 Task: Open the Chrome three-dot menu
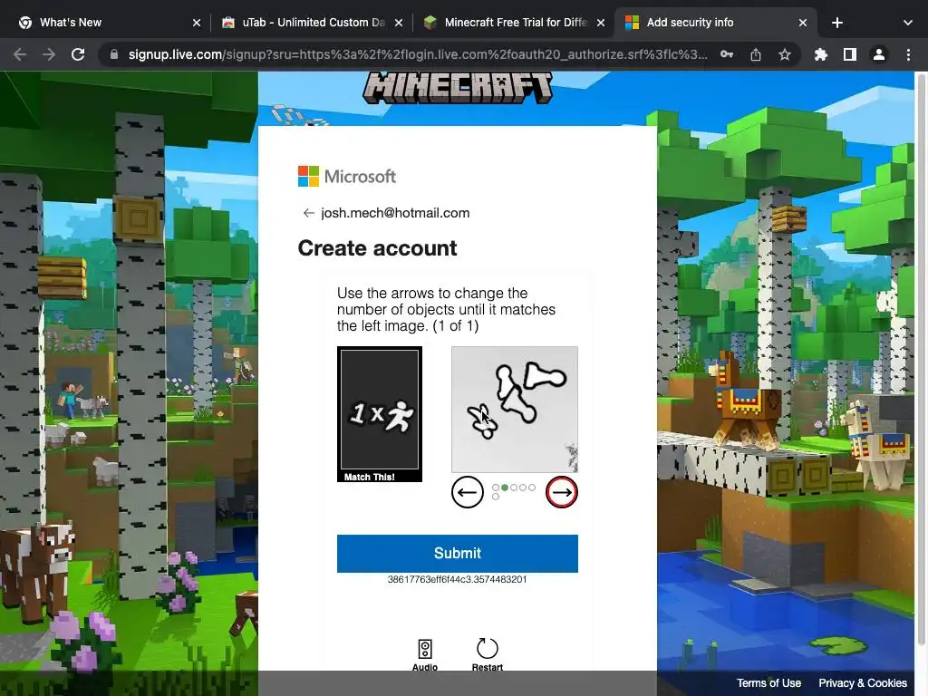click(908, 54)
